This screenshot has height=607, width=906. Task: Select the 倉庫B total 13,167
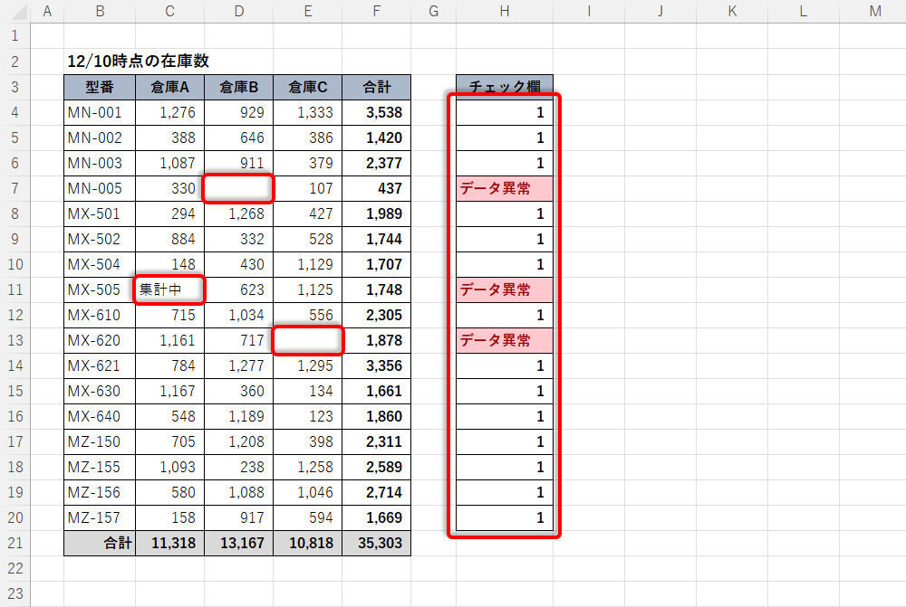point(238,543)
